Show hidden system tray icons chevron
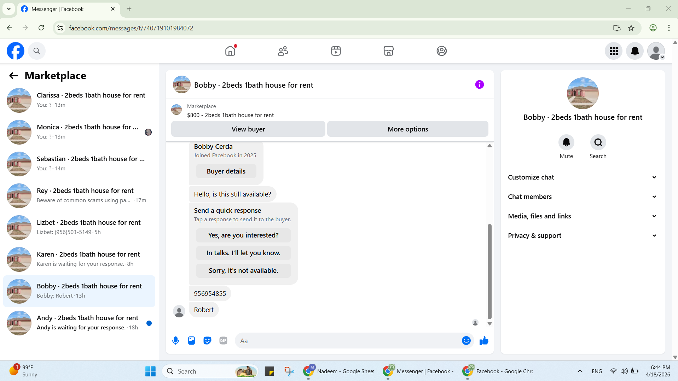678x381 pixels. tap(580, 371)
